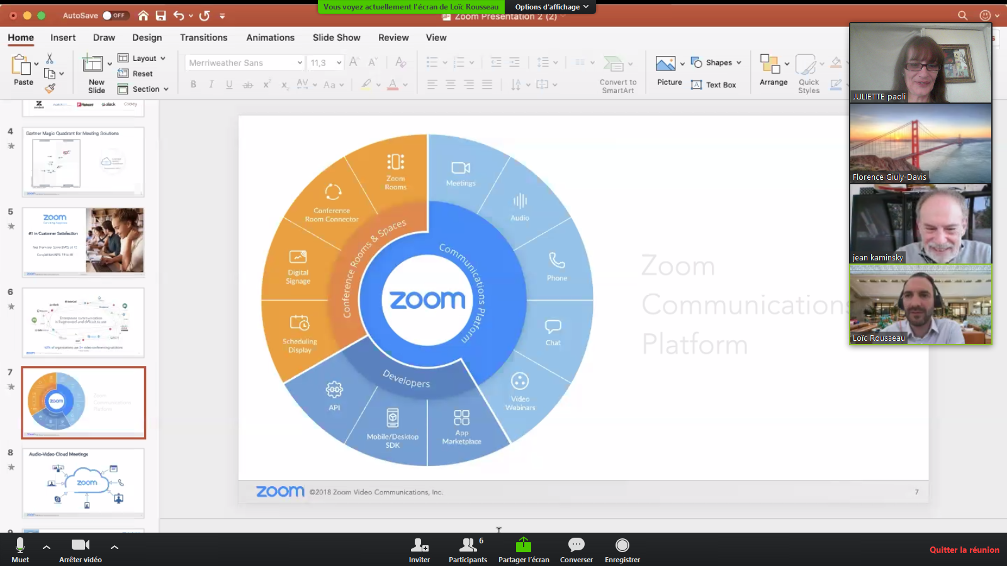This screenshot has height=566, width=1007.
Task: Open the Transitions tab
Action: pyautogui.click(x=203, y=38)
